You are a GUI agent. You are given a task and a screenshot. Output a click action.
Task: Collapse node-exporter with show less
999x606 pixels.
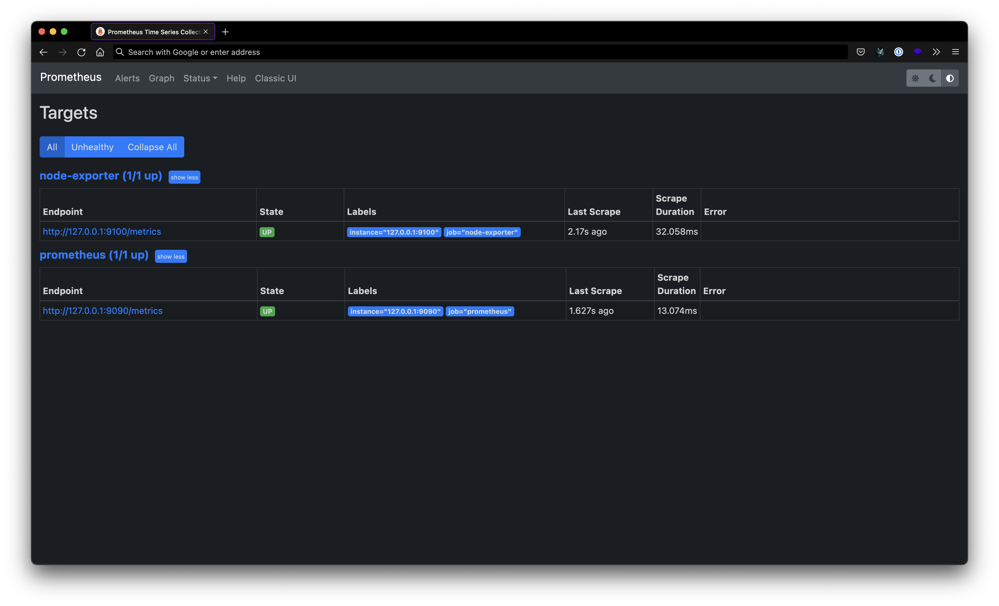pyautogui.click(x=184, y=177)
